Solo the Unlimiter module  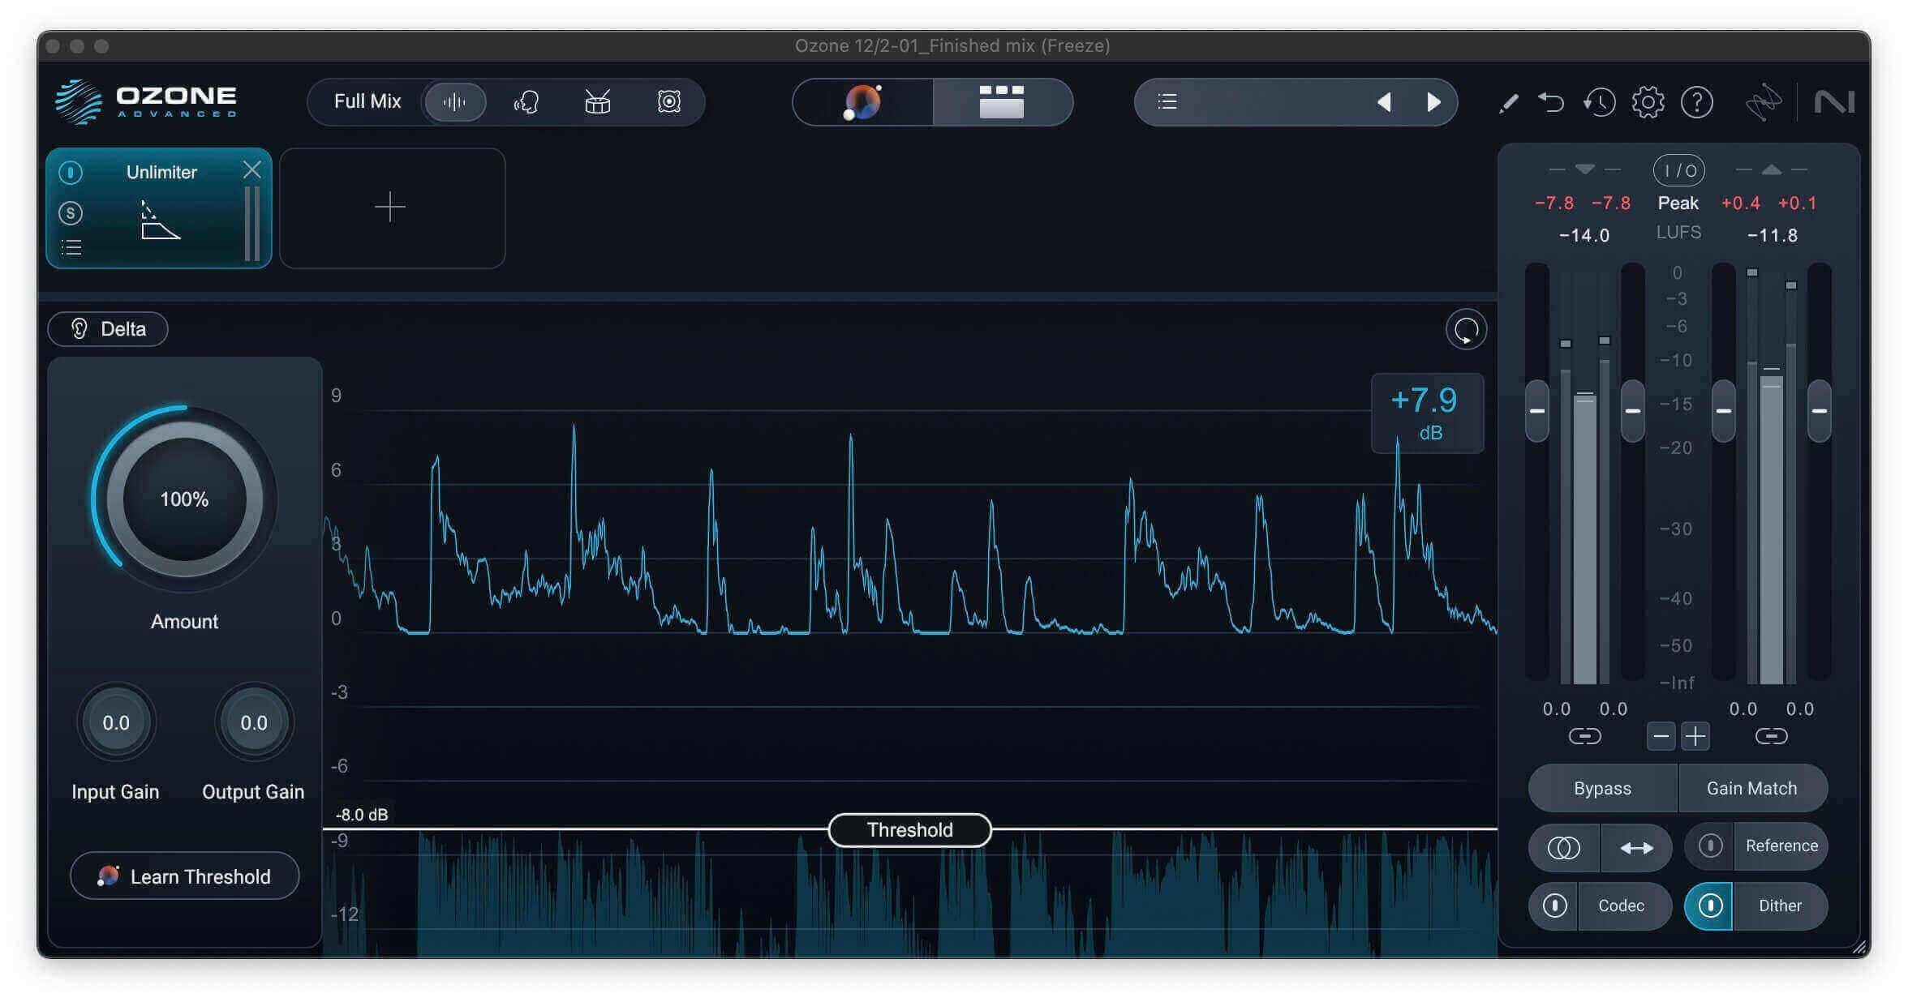pyautogui.click(x=71, y=213)
